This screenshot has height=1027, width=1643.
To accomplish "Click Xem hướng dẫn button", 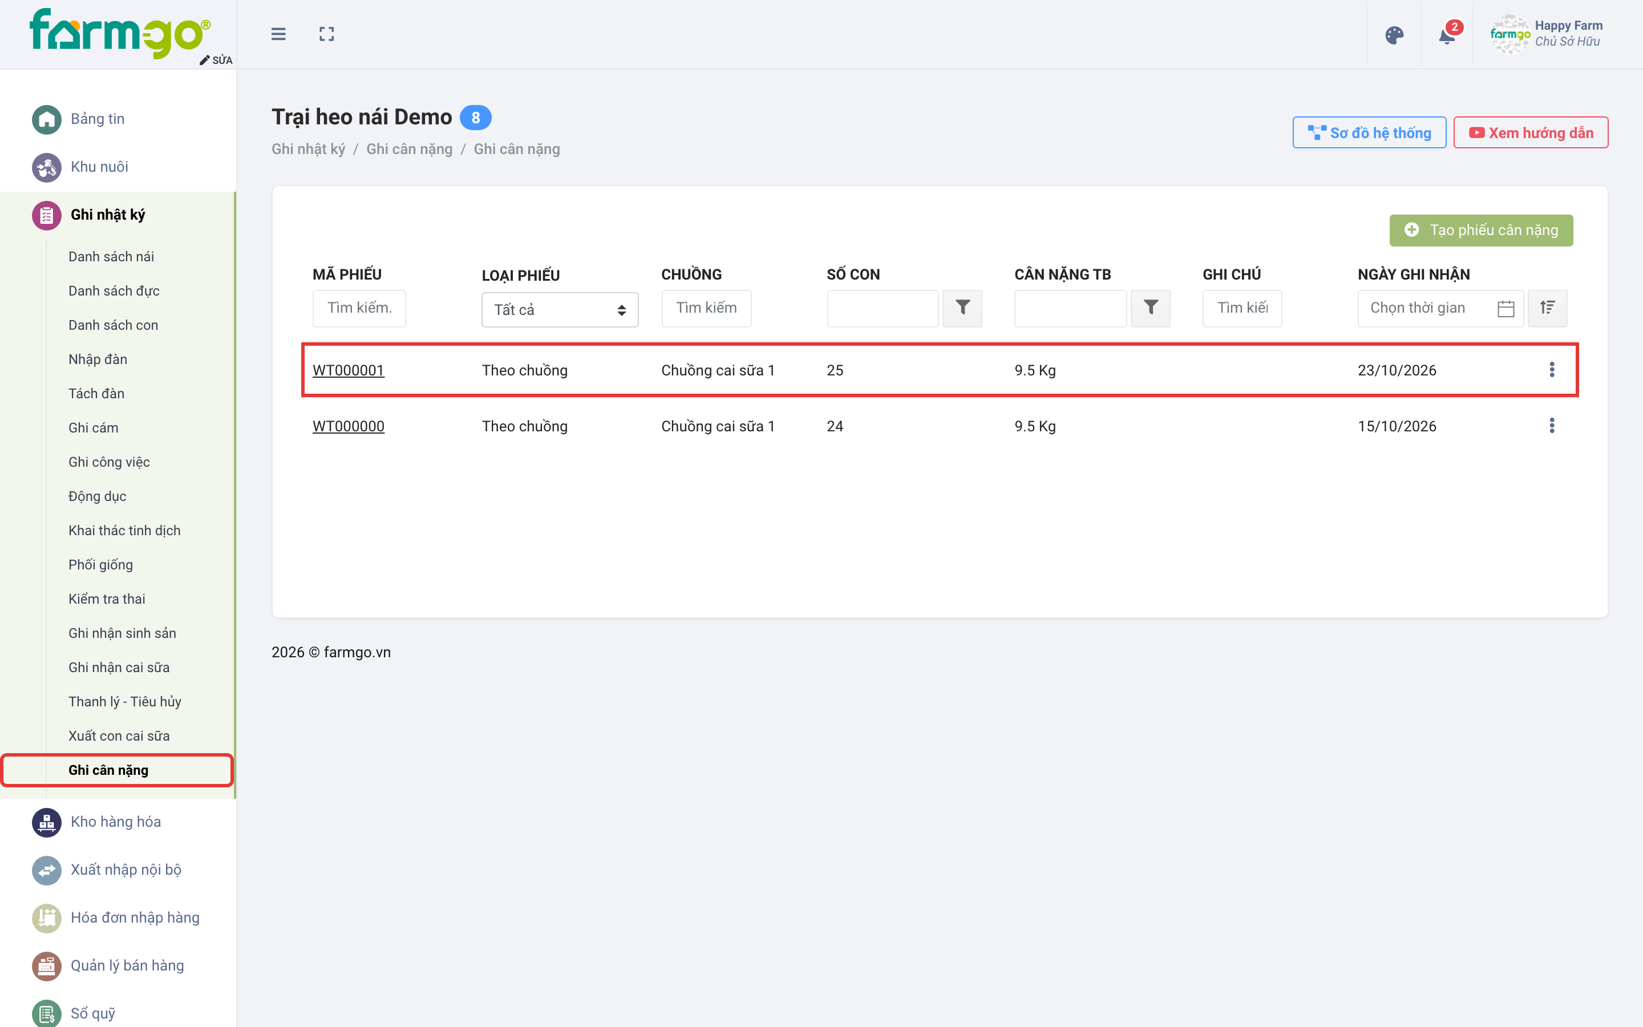I will click(1530, 132).
